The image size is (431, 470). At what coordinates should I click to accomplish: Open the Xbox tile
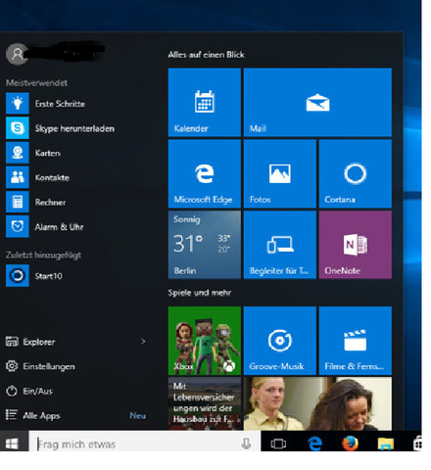pos(205,341)
